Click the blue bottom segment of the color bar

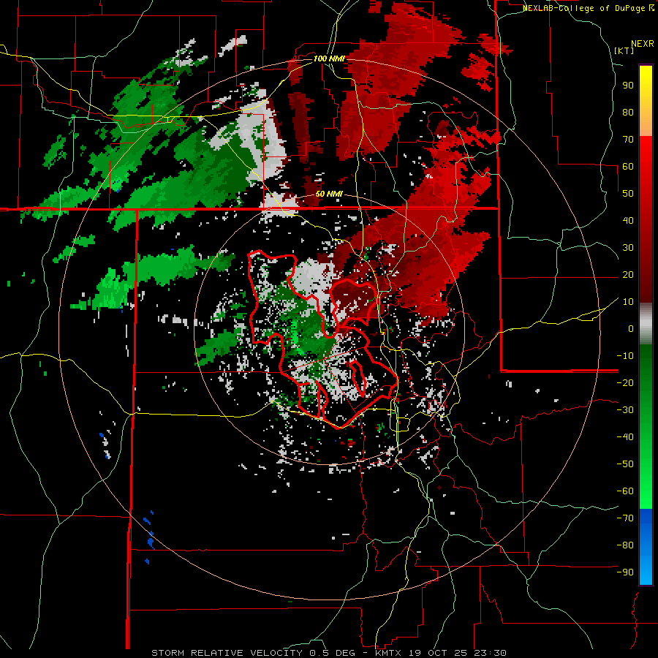point(646,547)
